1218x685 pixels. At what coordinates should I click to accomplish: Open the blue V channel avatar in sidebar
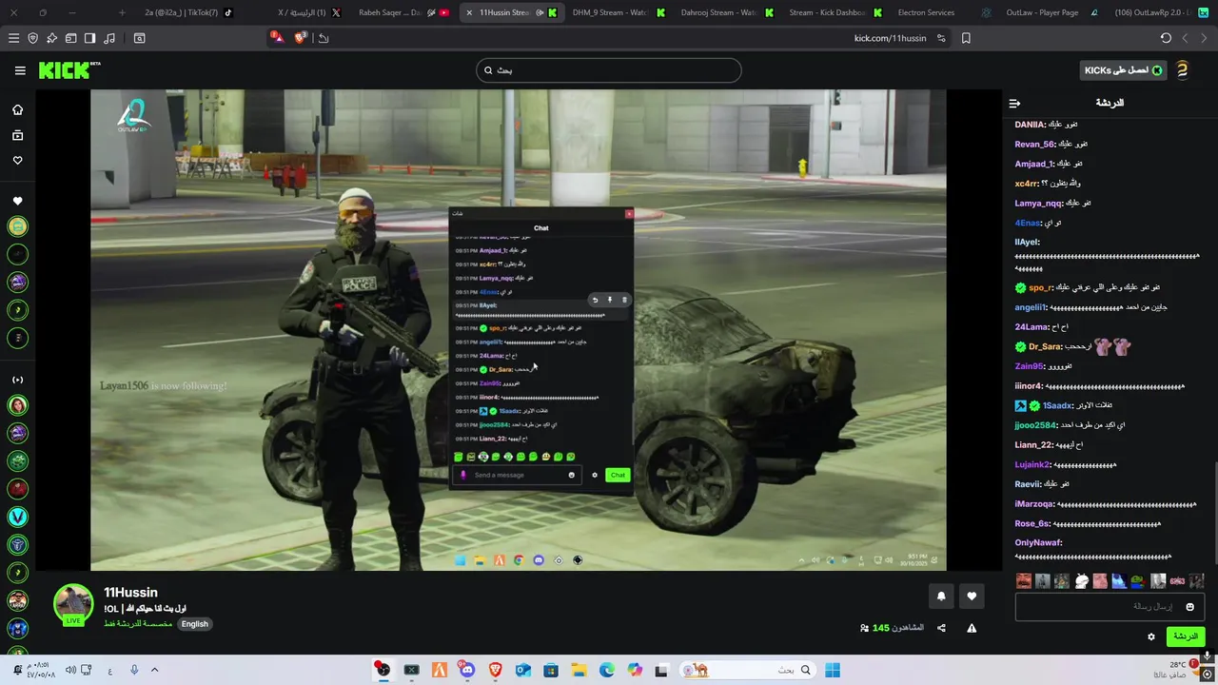17,517
